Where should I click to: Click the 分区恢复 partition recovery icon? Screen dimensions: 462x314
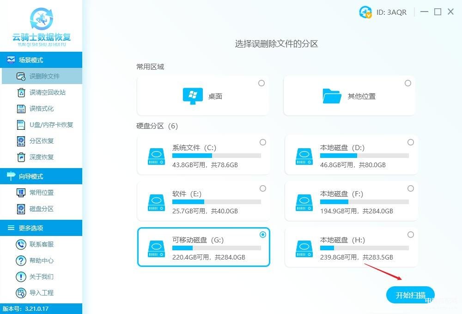click(21, 141)
